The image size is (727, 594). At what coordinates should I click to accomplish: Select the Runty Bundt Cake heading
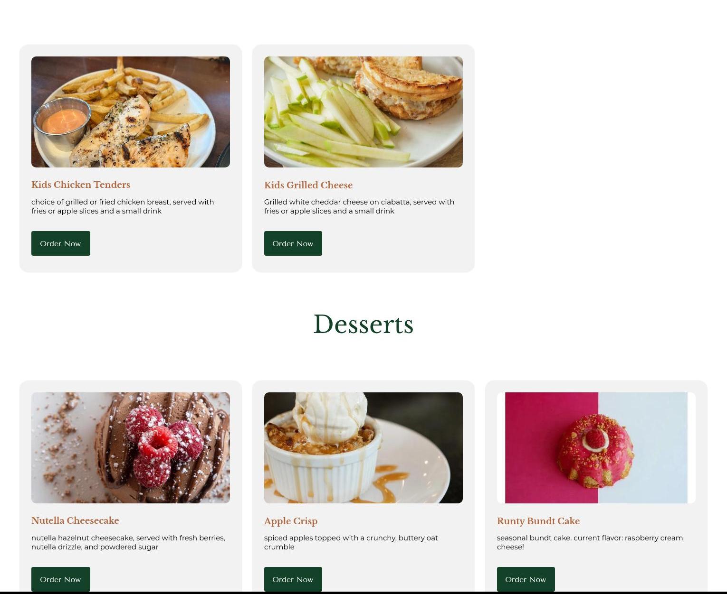coord(538,521)
